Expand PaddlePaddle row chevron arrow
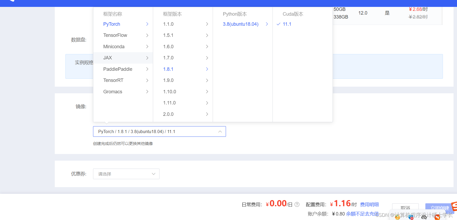 pos(147,69)
